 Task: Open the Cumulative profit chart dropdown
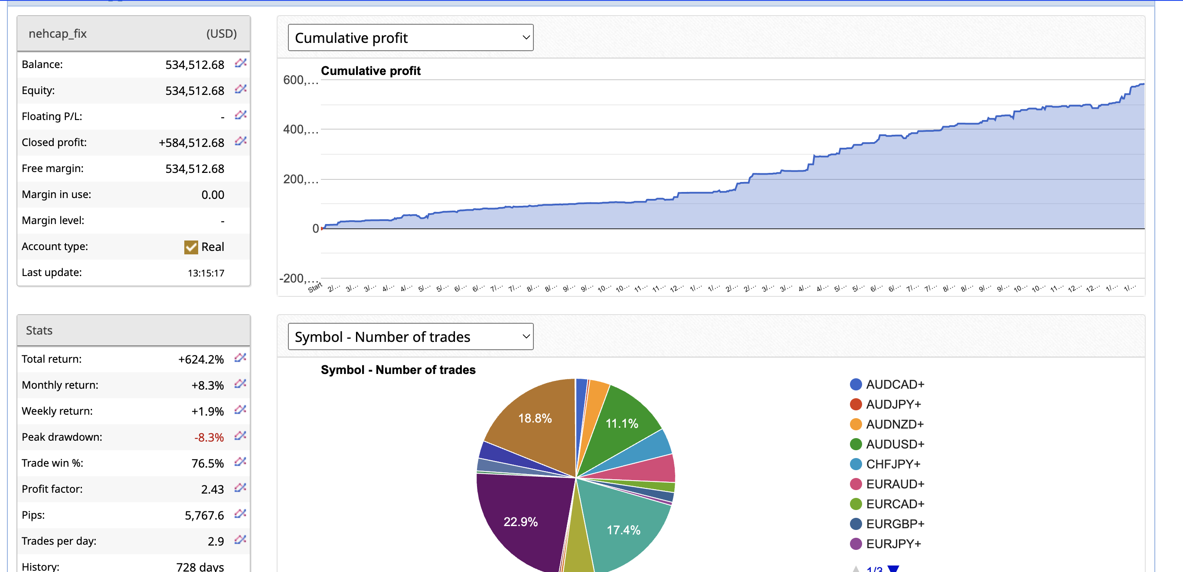click(x=410, y=38)
